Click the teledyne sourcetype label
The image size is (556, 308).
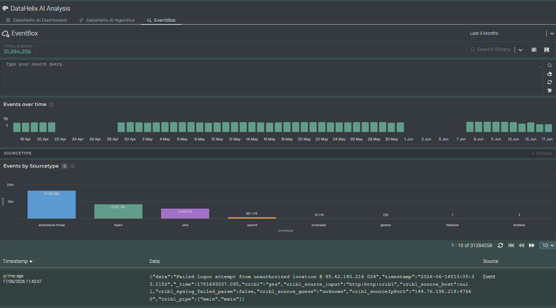coord(452,225)
